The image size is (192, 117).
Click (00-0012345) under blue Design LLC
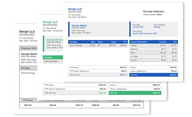coord(75,12)
